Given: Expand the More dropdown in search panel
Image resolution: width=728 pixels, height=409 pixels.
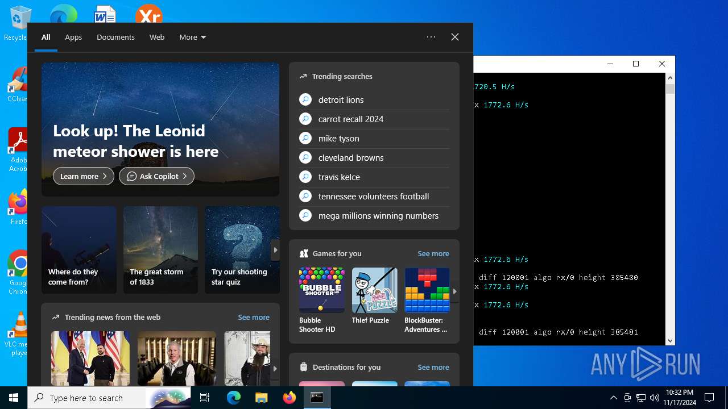Looking at the screenshot, I should coord(193,37).
